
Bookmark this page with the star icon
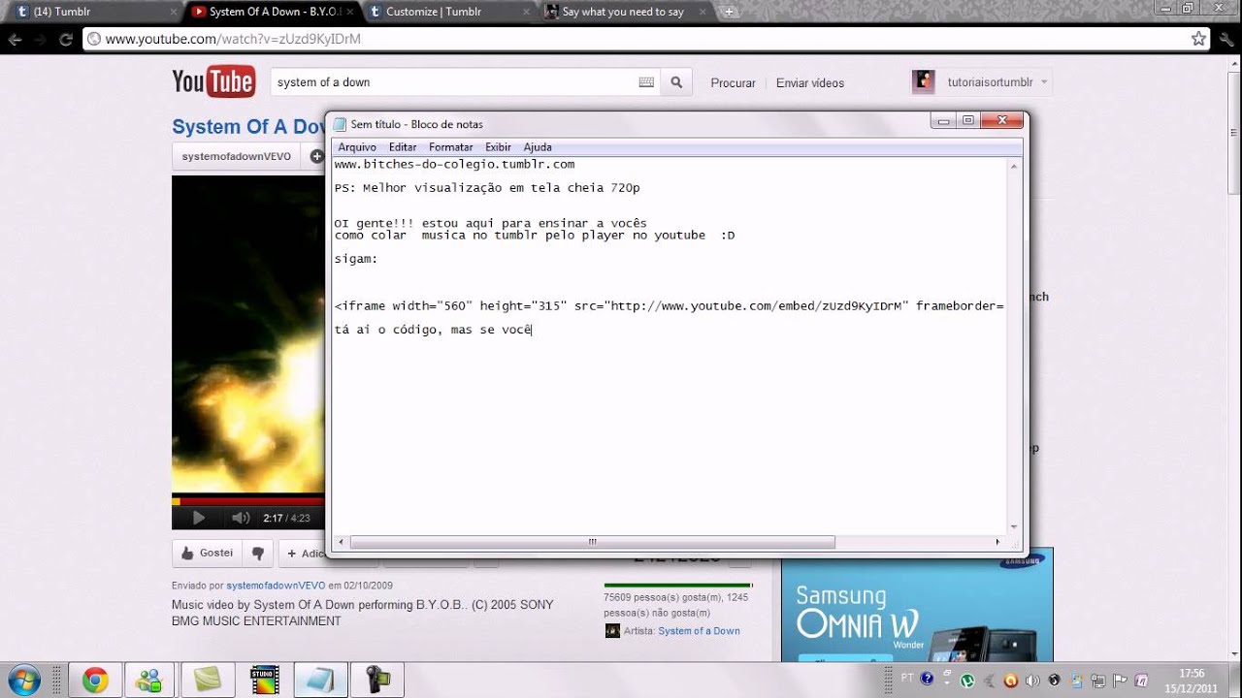click(1198, 39)
